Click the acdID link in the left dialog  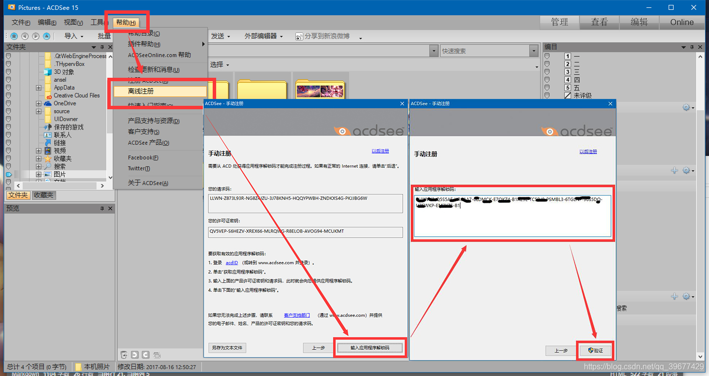[231, 263]
